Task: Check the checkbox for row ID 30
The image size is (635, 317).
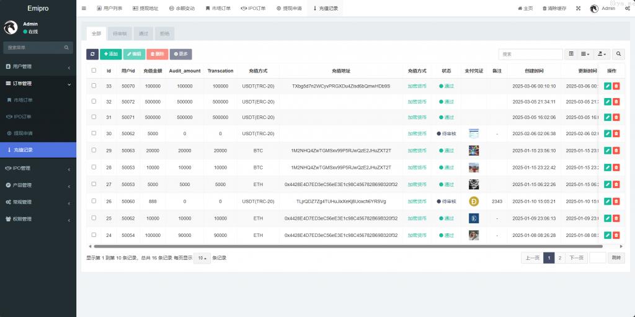Action: (x=94, y=133)
